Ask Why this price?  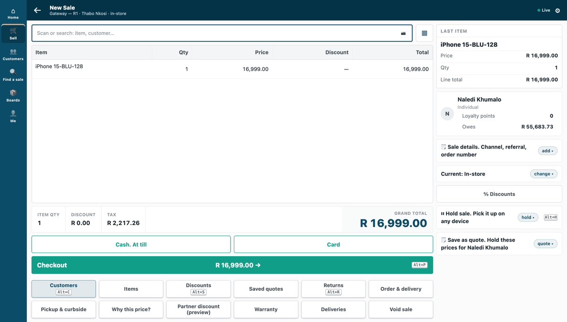[x=131, y=309]
